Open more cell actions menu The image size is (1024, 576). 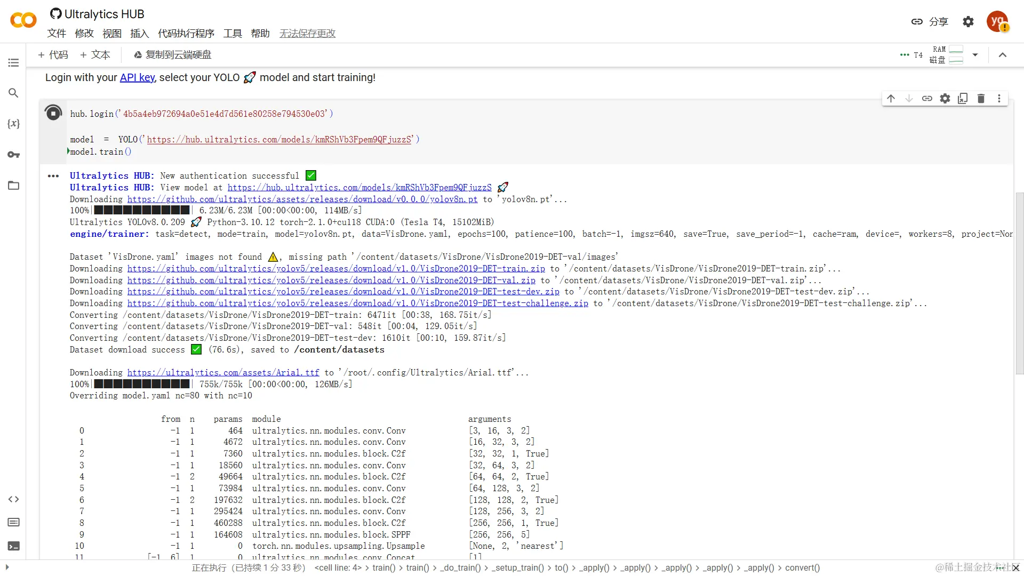[x=999, y=99]
